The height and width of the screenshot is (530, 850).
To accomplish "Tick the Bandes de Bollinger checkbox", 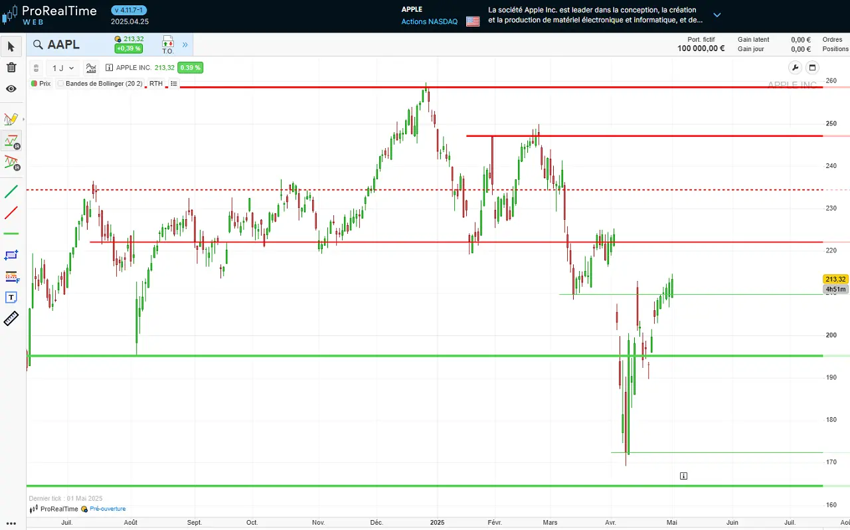I will (60, 84).
